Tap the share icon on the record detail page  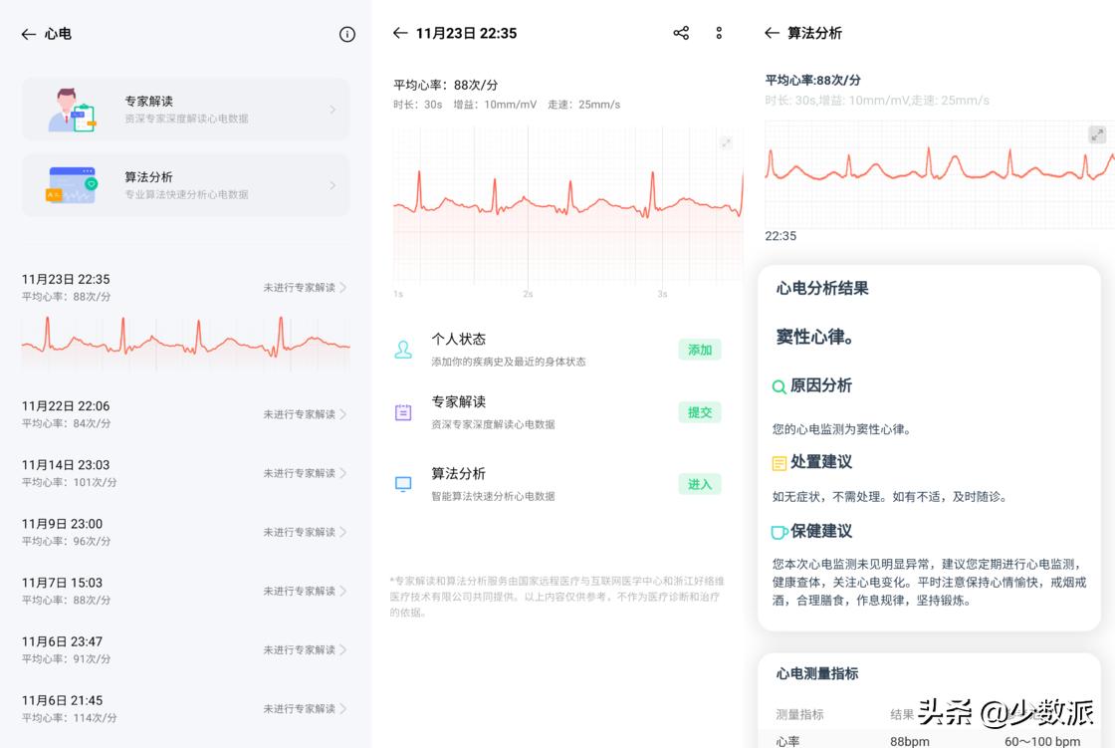pos(681,33)
